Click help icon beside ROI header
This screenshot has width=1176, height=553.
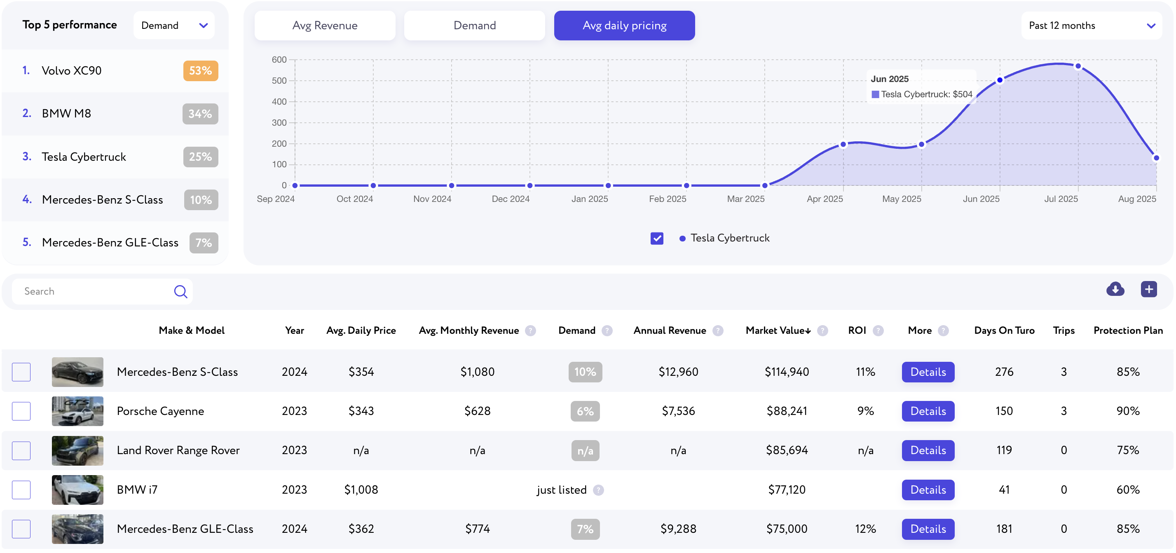click(x=878, y=330)
